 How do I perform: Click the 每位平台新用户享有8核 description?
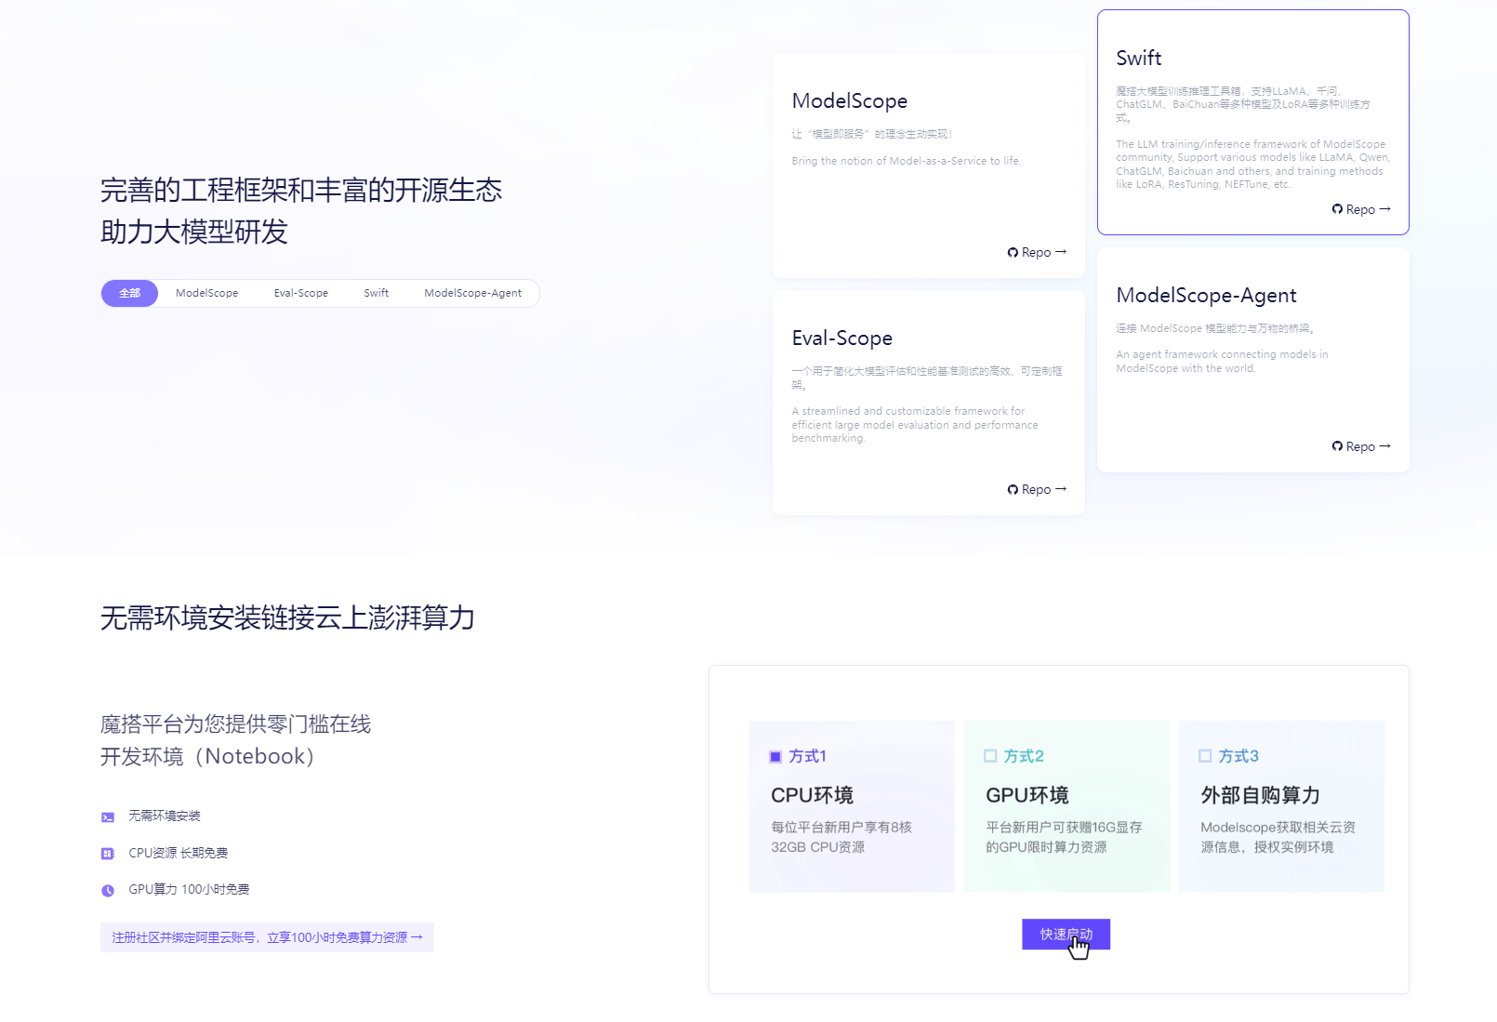(x=841, y=837)
